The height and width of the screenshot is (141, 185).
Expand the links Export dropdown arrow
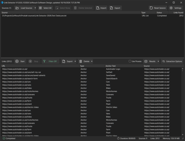(x=75, y=61)
